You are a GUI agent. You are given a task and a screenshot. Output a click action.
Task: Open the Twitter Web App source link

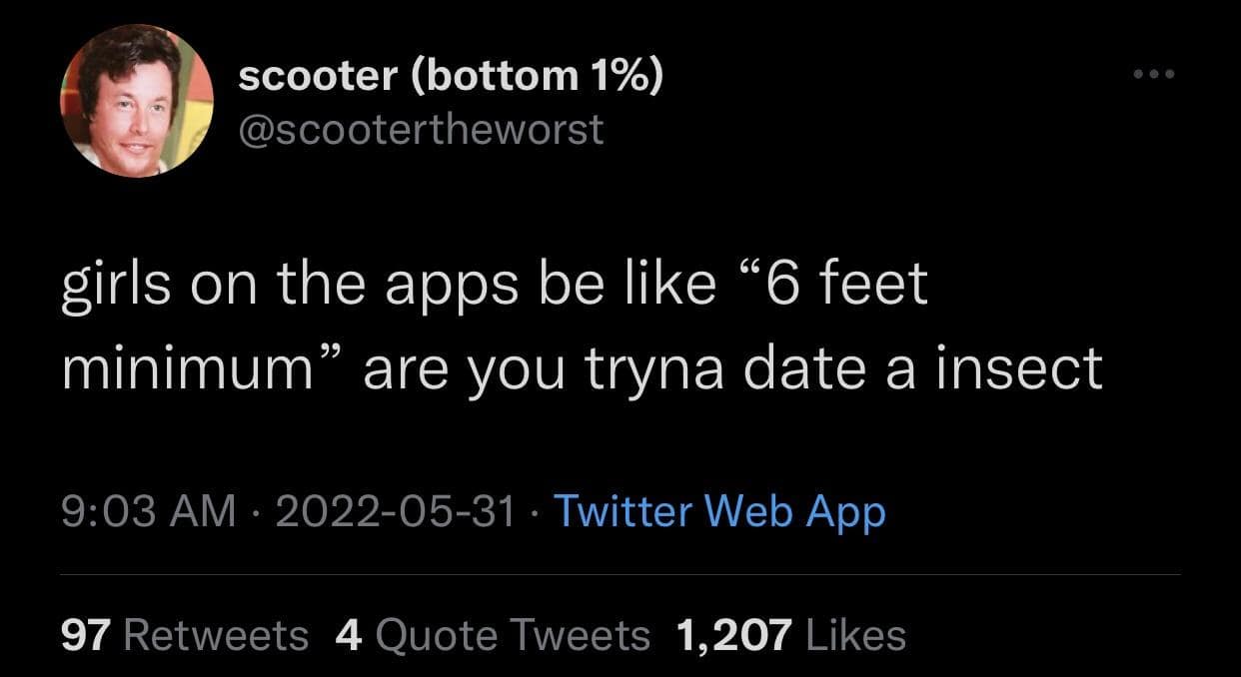click(x=719, y=512)
